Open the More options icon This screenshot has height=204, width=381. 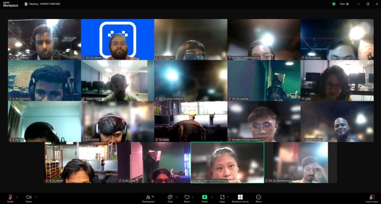pos(259,197)
